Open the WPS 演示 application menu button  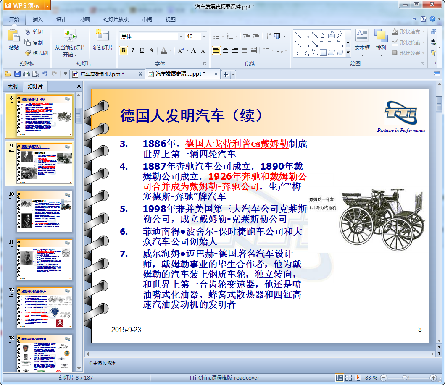[x=26, y=5]
